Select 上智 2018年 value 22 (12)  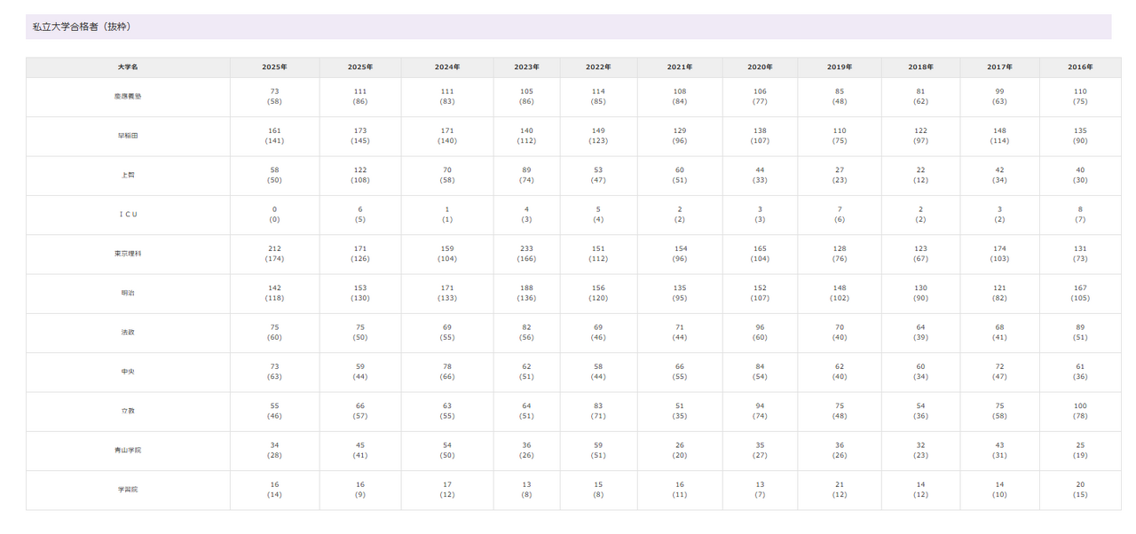click(x=920, y=176)
